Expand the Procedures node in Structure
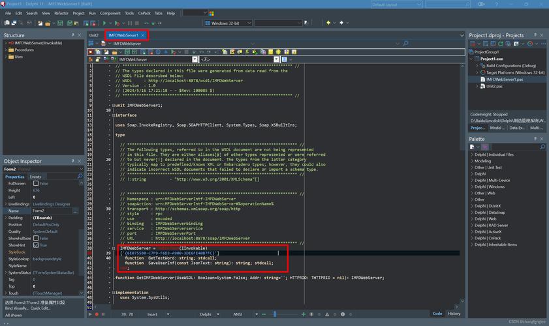 pos(6,50)
